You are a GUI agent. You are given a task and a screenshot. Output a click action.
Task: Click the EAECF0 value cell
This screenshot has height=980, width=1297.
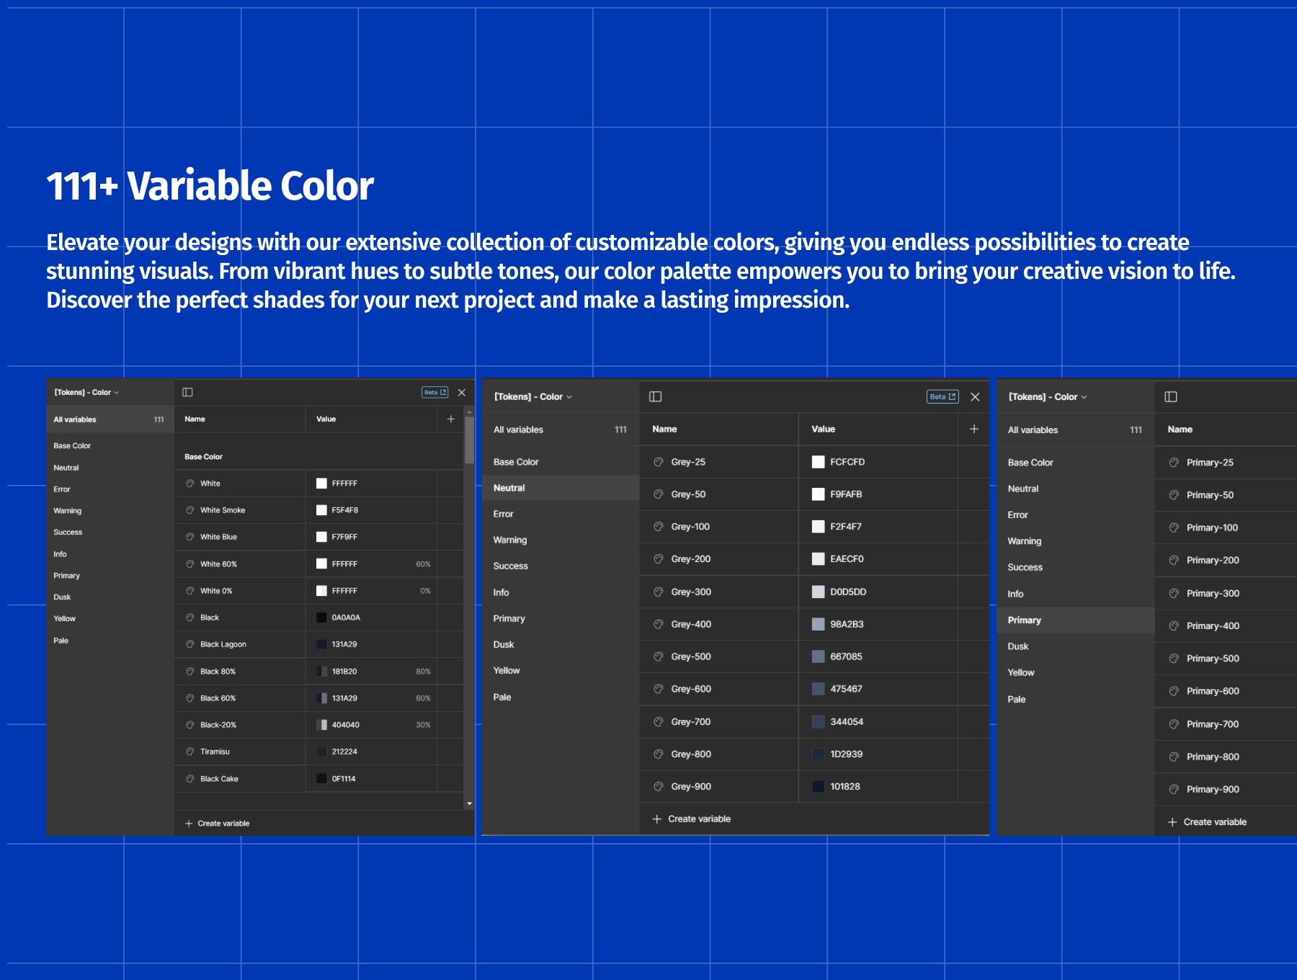pyautogui.click(x=878, y=559)
